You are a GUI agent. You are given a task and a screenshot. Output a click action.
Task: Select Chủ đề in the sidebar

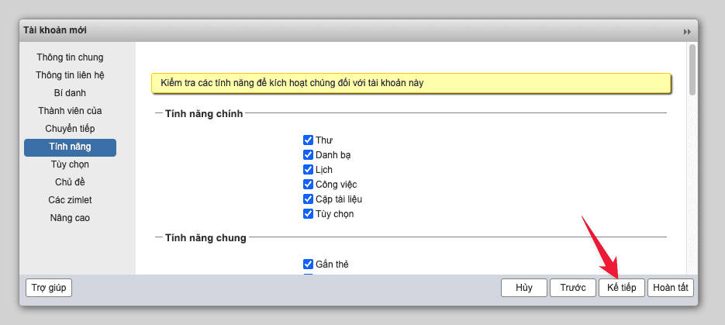tap(70, 182)
